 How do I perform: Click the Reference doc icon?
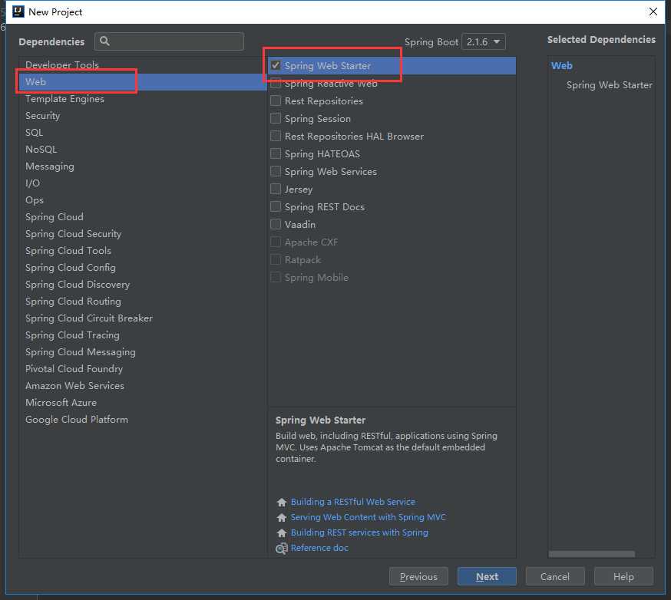pyautogui.click(x=282, y=549)
